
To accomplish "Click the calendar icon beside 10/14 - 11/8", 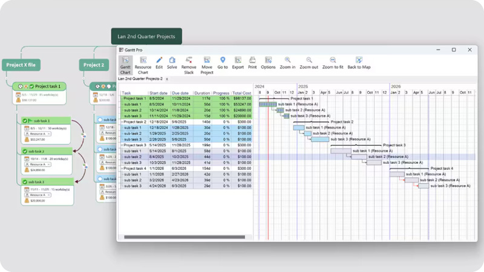I will (x=27, y=159).
